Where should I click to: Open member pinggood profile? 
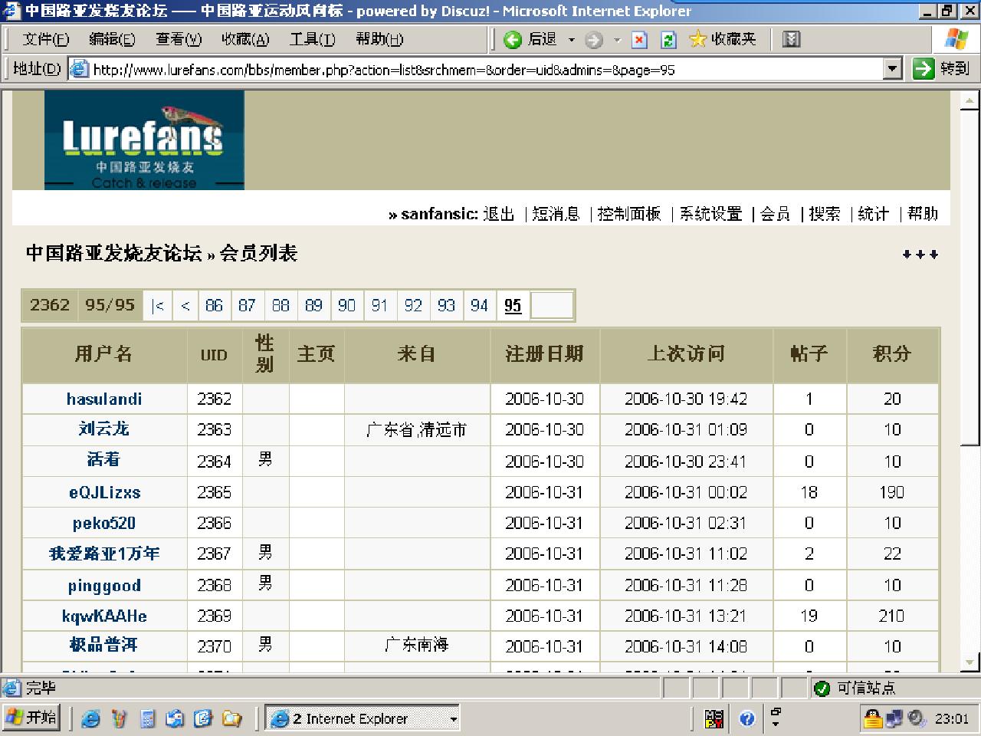point(104,586)
